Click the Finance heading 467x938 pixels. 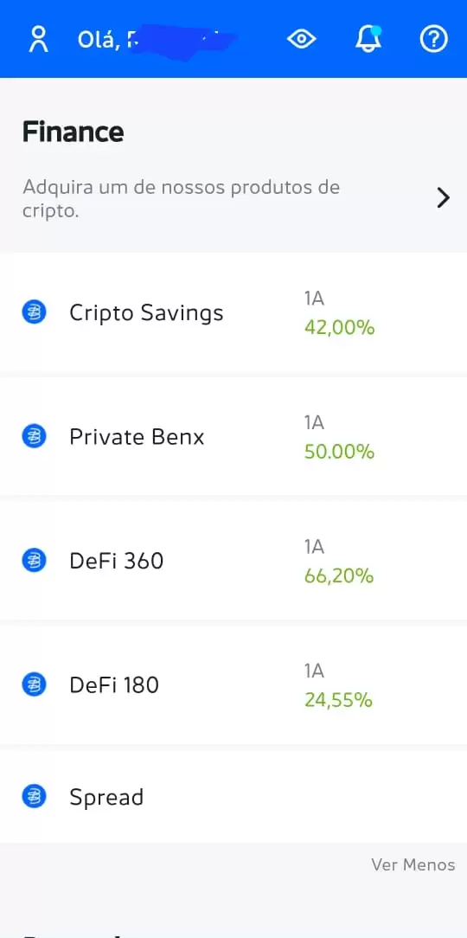73,132
